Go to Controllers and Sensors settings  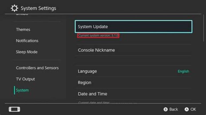37,68
